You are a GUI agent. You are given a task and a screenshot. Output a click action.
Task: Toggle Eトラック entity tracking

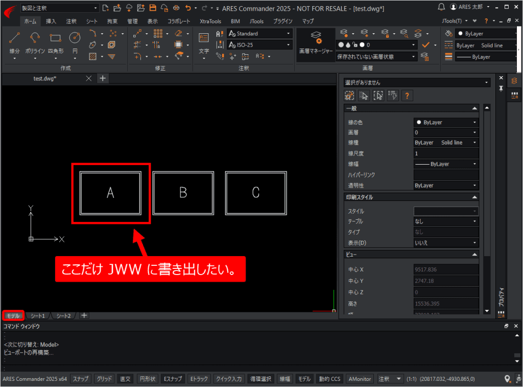coord(199,379)
